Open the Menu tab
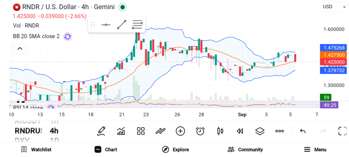Image resolution: width=349 pixels, height=157 pixels. click(x=315, y=150)
